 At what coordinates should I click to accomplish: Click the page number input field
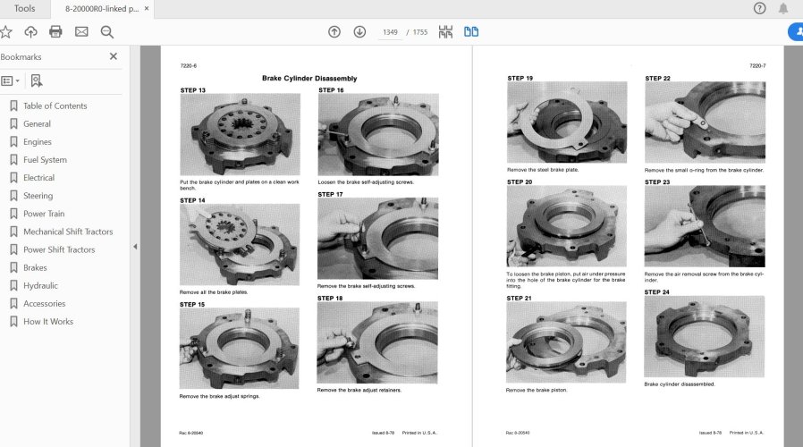pyautogui.click(x=390, y=32)
